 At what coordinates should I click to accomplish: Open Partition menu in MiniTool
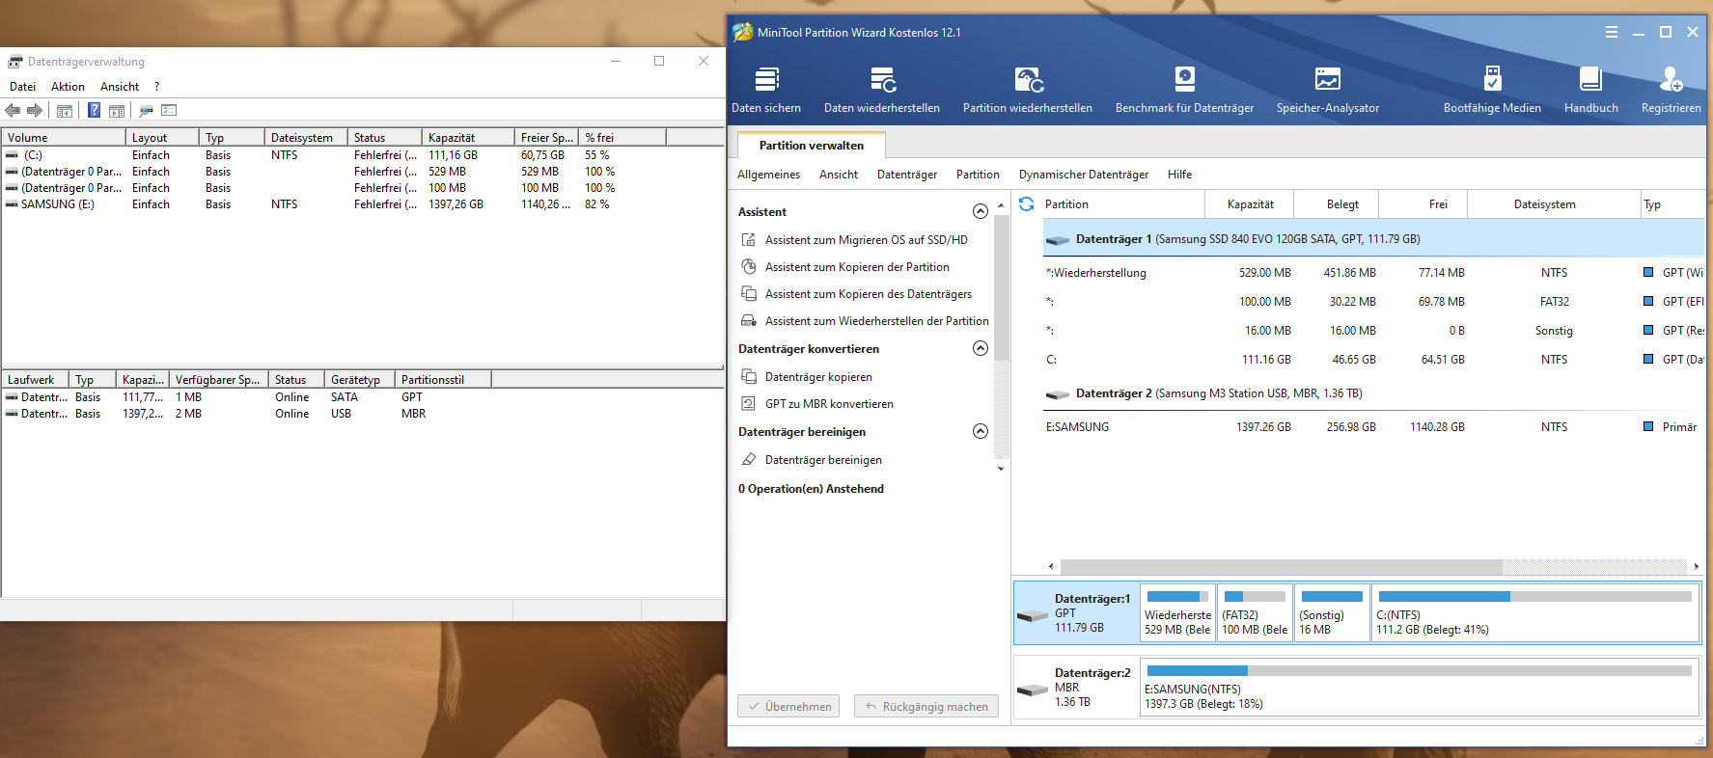[x=978, y=175]
